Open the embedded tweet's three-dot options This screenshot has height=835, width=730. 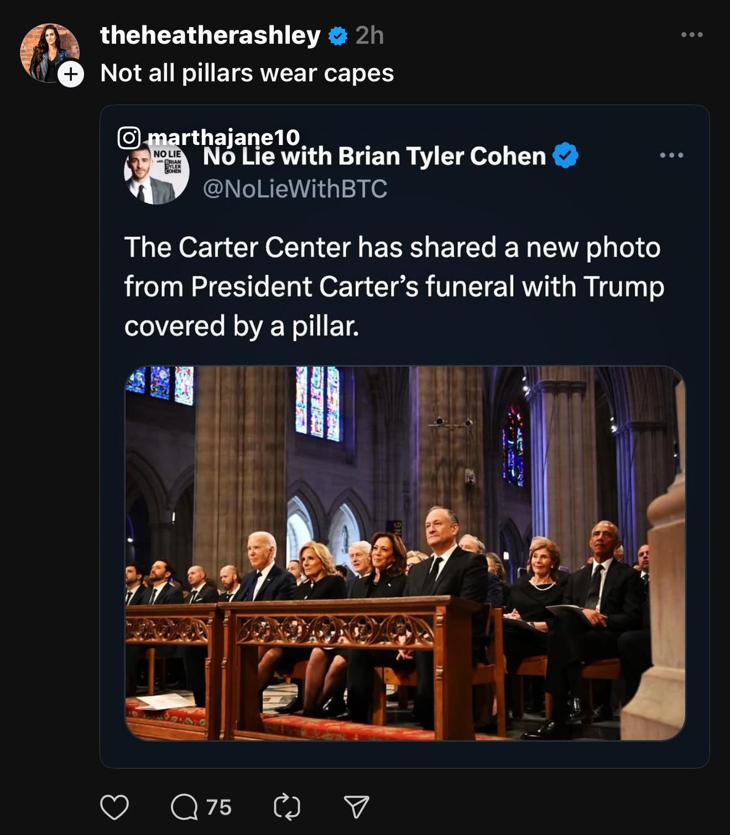coord(671,155)
